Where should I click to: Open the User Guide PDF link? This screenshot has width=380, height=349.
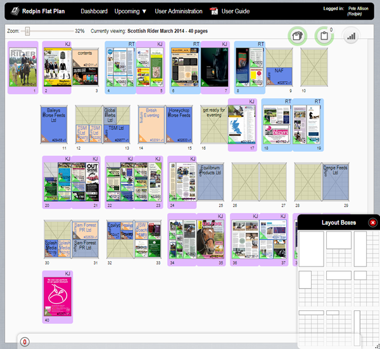tap(236, 11)
